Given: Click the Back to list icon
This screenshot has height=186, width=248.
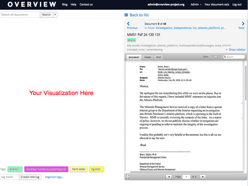Looking at the screenshot, I should 126,15.
